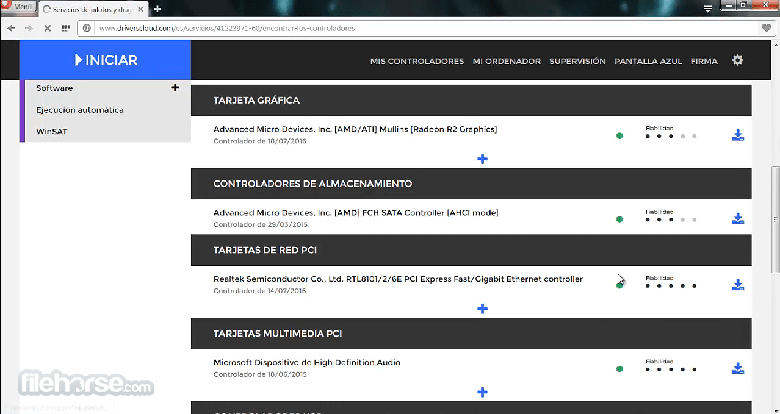Open WinSAT in sidebar

(51, 132)
